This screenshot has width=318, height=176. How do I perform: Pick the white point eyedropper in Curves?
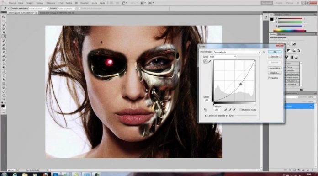pyautogui.click(x=234, y=110)
